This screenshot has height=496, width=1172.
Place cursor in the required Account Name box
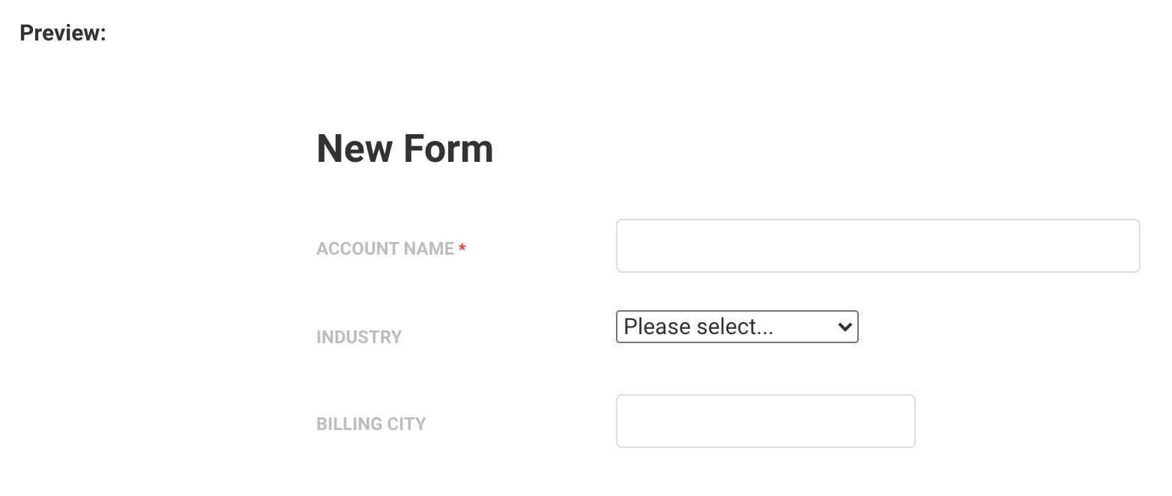point(878,246)
